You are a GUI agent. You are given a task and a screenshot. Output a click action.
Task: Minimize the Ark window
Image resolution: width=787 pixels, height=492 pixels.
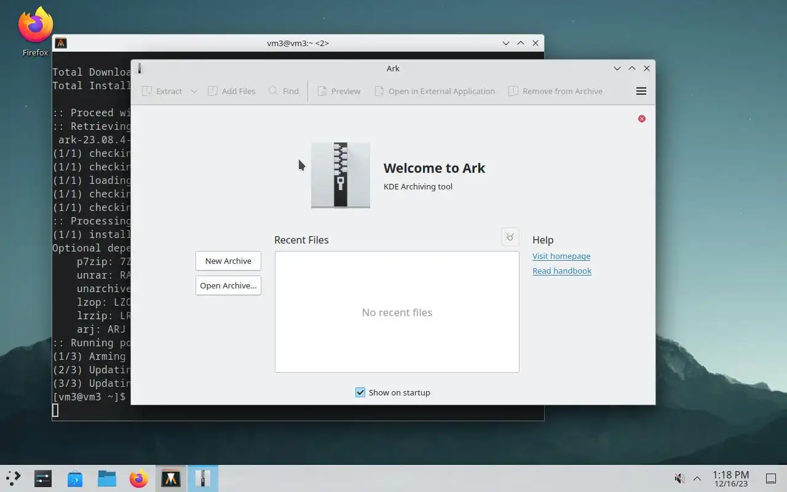(x=617, y=68)
